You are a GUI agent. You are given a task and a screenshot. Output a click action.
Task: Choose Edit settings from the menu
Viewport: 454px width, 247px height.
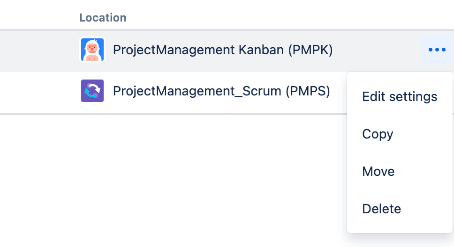click(400, 96)
